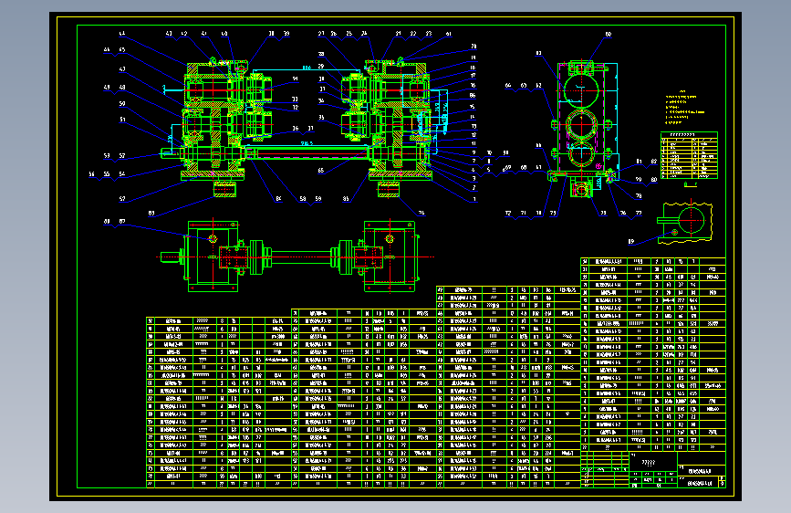Pick the left coupling flange in the top view

point(256,257)
